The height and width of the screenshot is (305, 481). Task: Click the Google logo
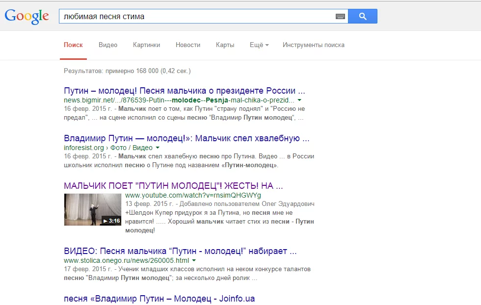[27, 16]
